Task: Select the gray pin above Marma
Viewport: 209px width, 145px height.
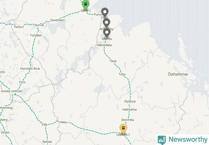Action: click(x=107, y=33)
